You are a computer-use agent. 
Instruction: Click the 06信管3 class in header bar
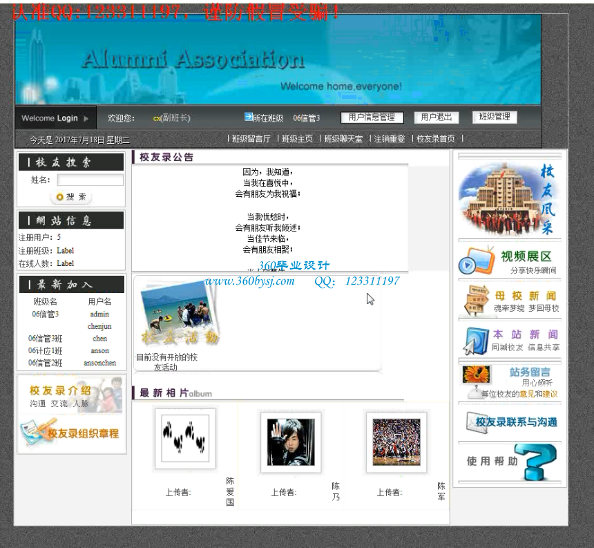point(307,118)
